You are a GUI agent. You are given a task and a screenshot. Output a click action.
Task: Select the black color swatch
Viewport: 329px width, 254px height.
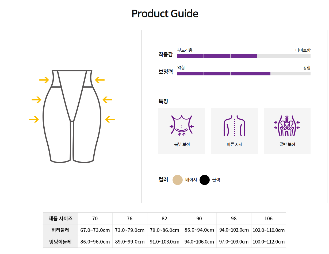[x=205, y=180]
